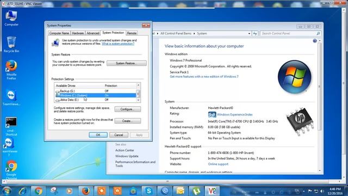
Task: Select the Google Chrome desktop shortcut
Action: [x=11, y=170]
